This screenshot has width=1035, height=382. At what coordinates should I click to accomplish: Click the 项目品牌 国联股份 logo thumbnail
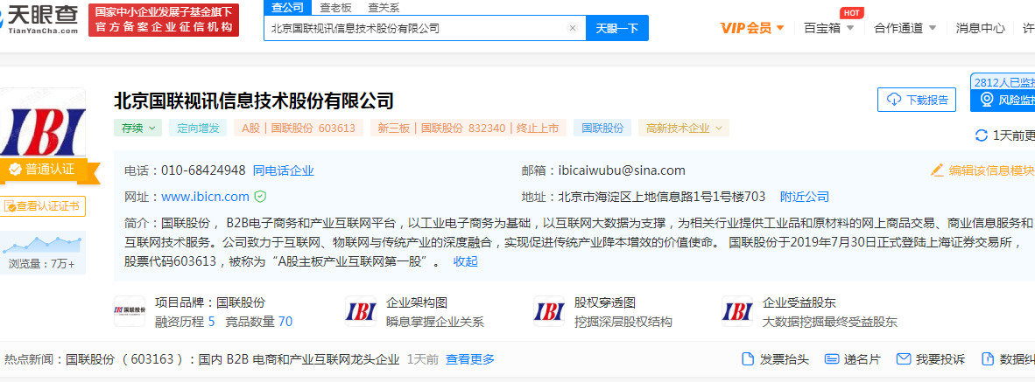tap(130, 311)
